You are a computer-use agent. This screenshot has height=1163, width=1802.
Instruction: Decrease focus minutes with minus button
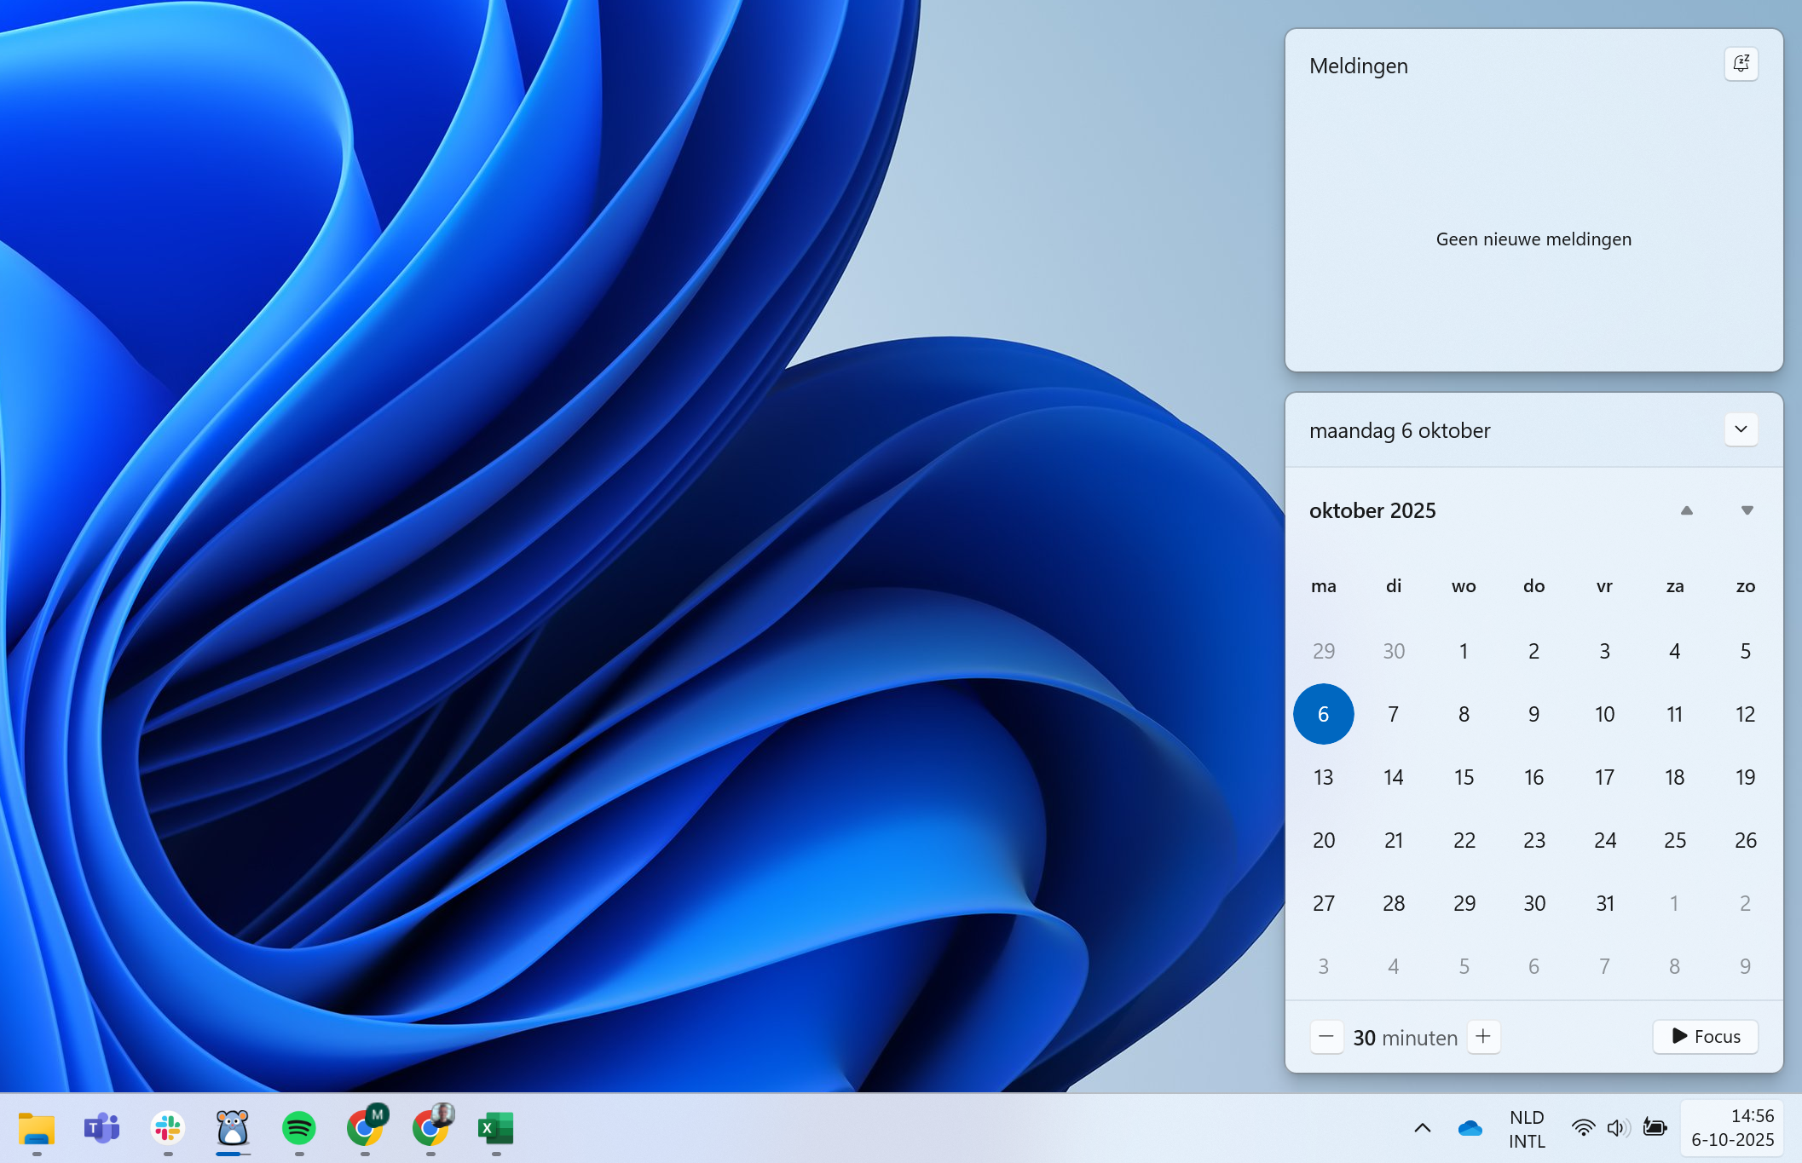pos(1326,1036)
